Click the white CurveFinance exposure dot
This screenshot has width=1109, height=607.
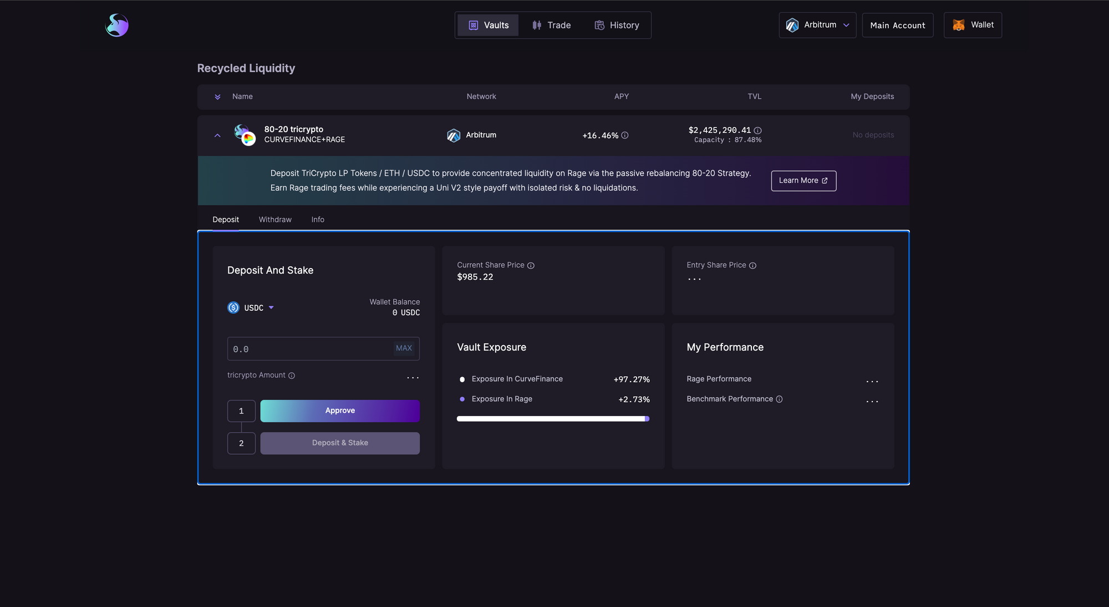(x=462, y=379)
